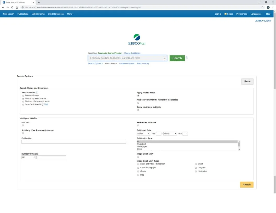The width and height of the screenshot is (276, 213).
Task: Open the JERSEY CLICKS link
Action: [263, 21]
